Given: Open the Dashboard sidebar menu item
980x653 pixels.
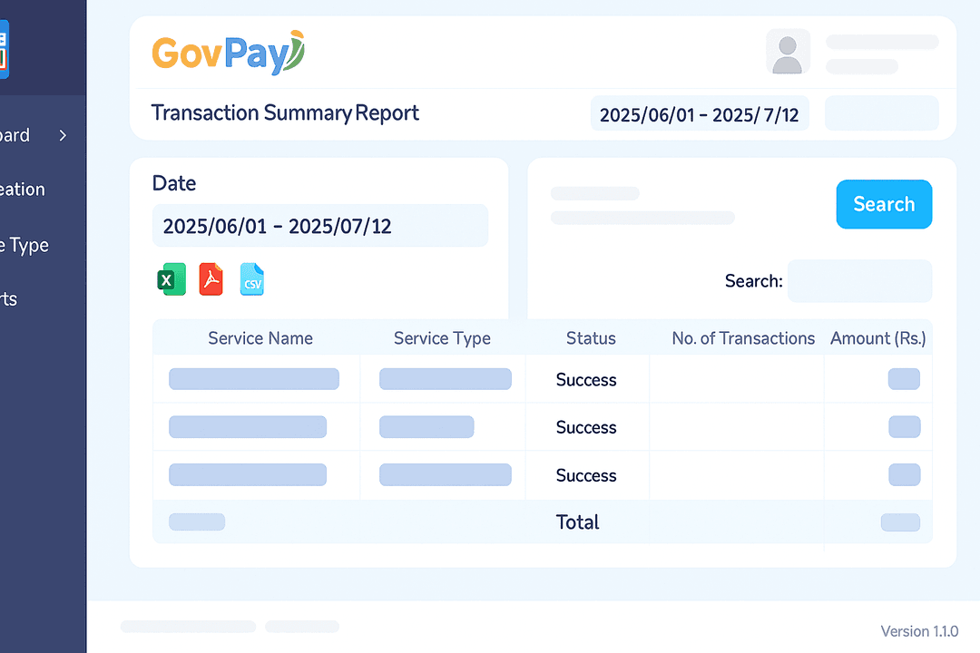Looking at the screenshot, I should click(16, 136).
